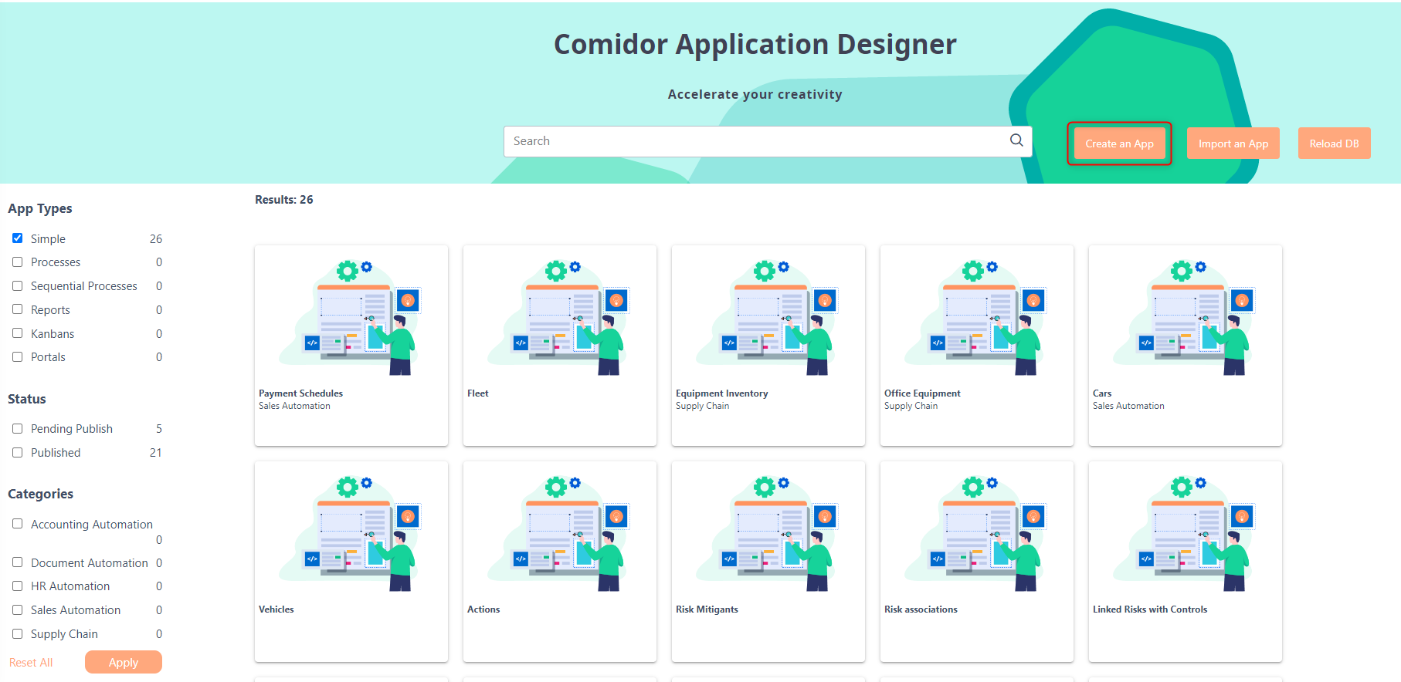Filter by Pending Publish status
This screenshot has width=1401, height=682.
[17, 429]
